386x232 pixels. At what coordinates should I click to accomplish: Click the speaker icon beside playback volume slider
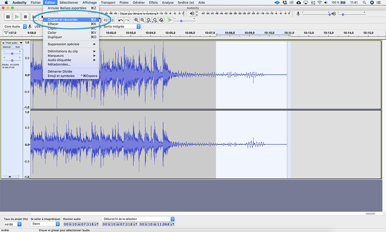pyautogui.click(x=334, y=14)
